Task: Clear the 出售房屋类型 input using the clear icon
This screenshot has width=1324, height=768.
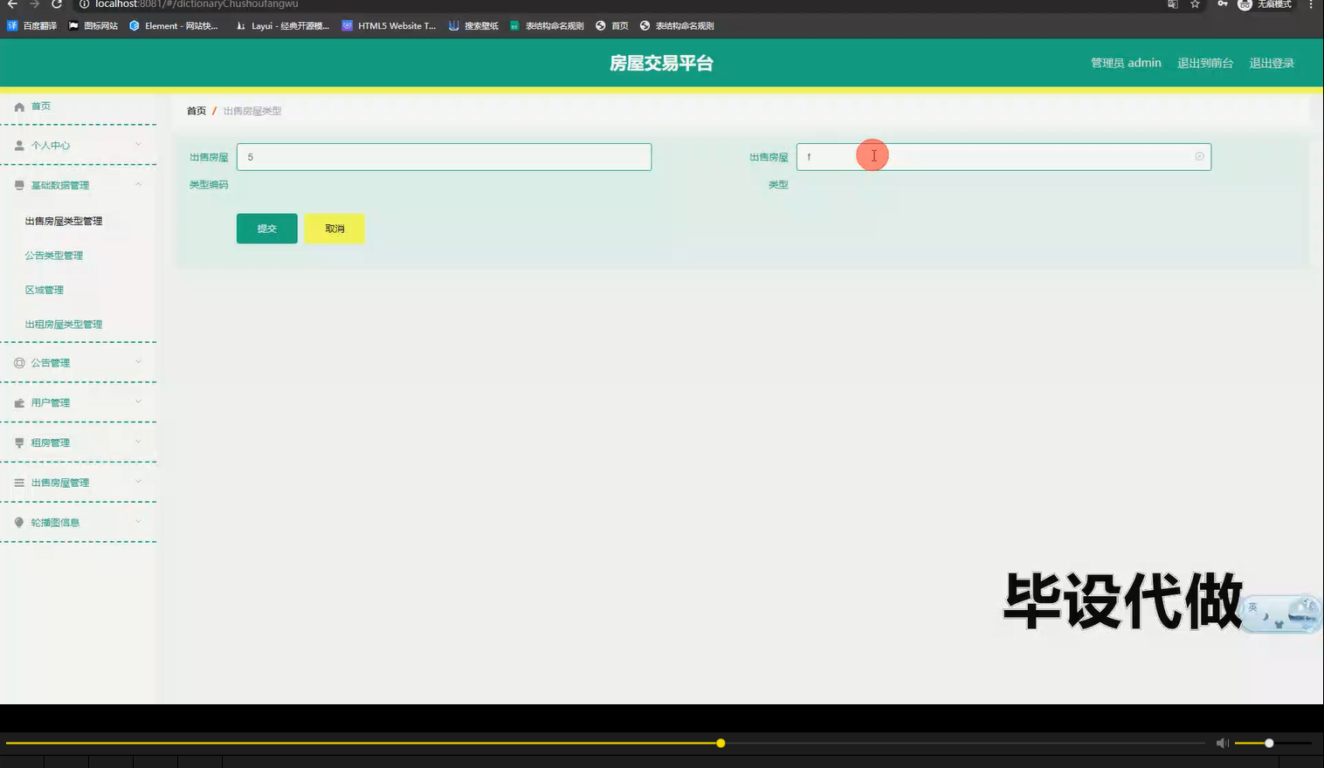Action: (1198, 156)
